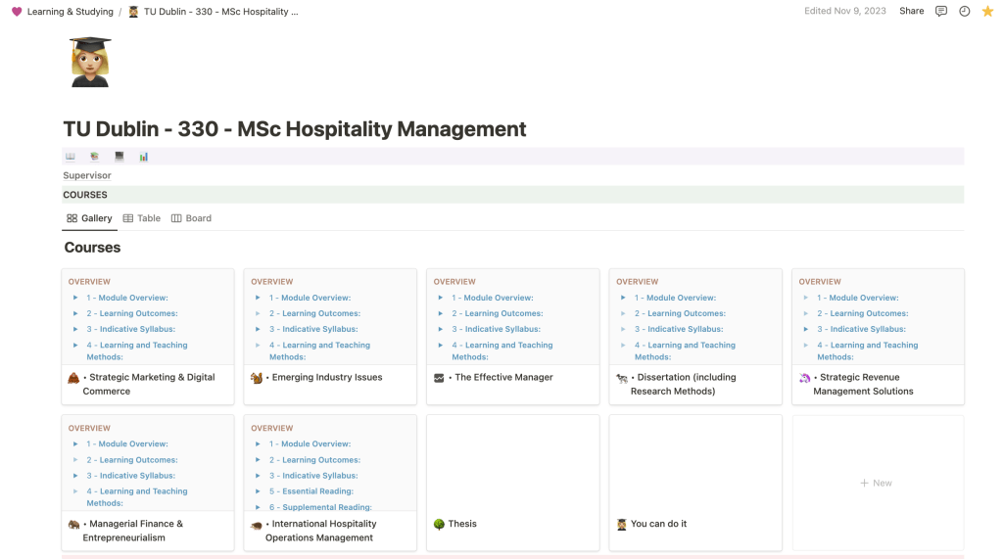Expand Module Overview toggle in Strategic Marketing card

(75, 298)
